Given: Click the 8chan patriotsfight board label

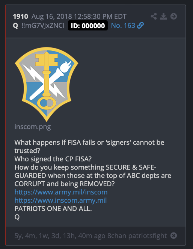Looking at the screenshot, I should tap(137, 236).
